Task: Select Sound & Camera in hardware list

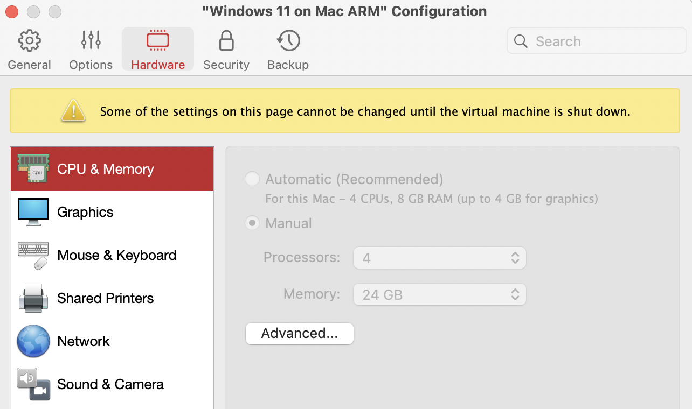Action: tap(112, 384)
